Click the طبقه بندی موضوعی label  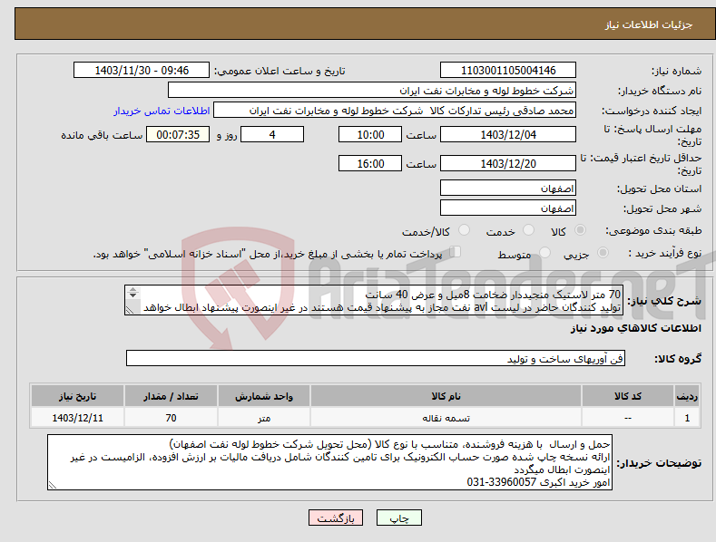coord(653,230)
